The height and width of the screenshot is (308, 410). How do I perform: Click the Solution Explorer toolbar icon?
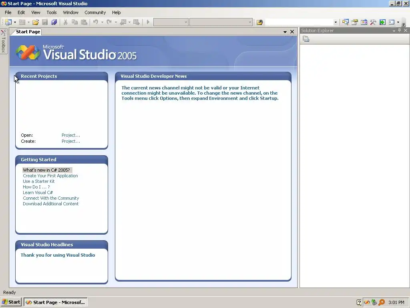pos(346,22)
